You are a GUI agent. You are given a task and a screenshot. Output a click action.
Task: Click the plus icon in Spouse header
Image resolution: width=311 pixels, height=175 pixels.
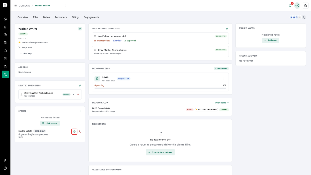coord(80,111)
